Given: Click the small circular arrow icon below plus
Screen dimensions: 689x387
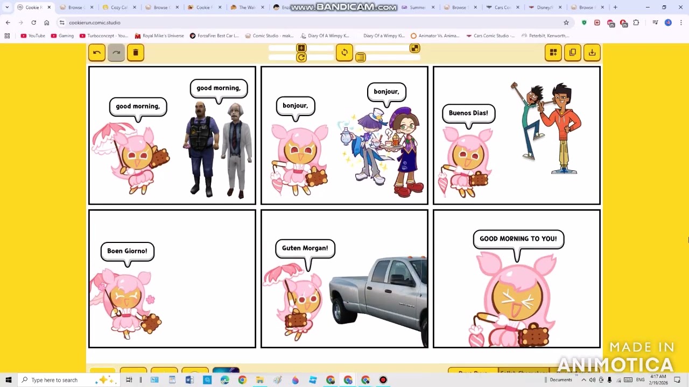Looking at the screenshot, I should pos(301,58).
